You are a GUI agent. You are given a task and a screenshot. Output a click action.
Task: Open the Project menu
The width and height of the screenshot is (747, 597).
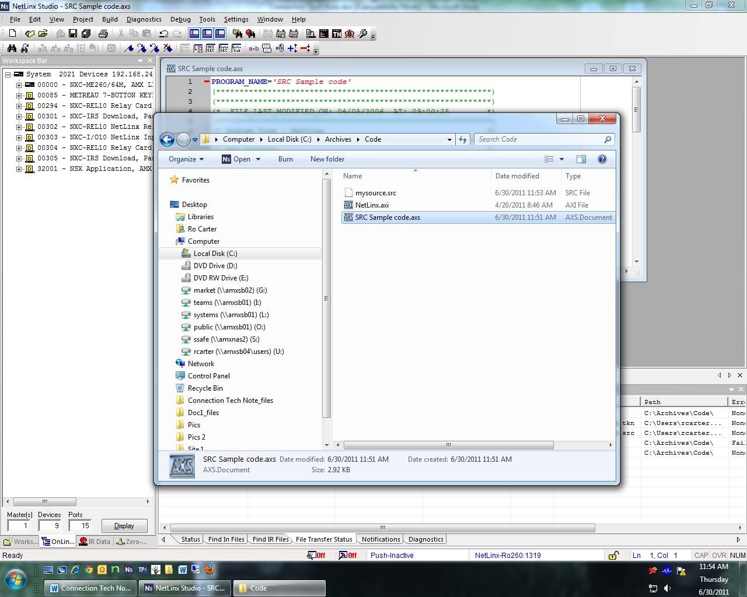click(x=83, y=19)
